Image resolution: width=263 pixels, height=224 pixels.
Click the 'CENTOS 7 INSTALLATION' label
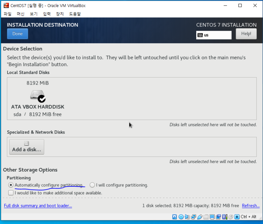point(226,25)
